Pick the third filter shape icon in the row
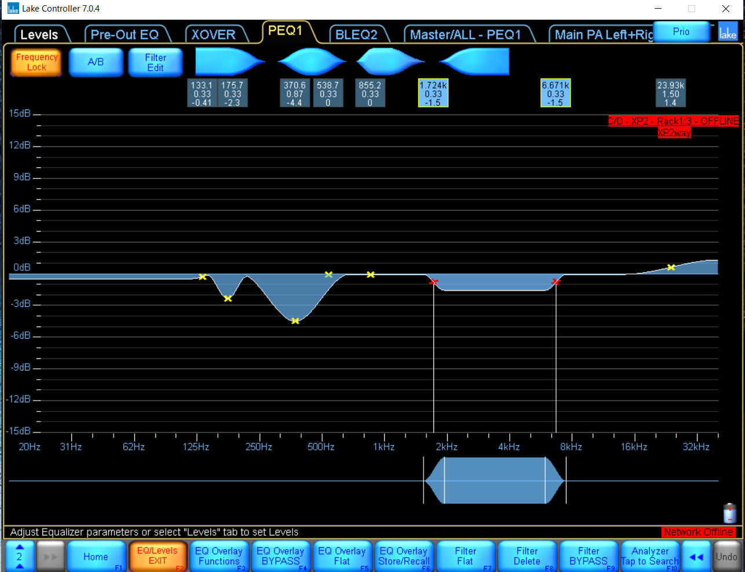Viewport: 745px width, 572px height. click(390, 61)
